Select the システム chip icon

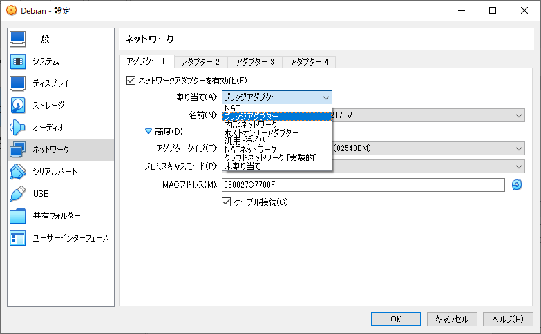tap(17, 61)
